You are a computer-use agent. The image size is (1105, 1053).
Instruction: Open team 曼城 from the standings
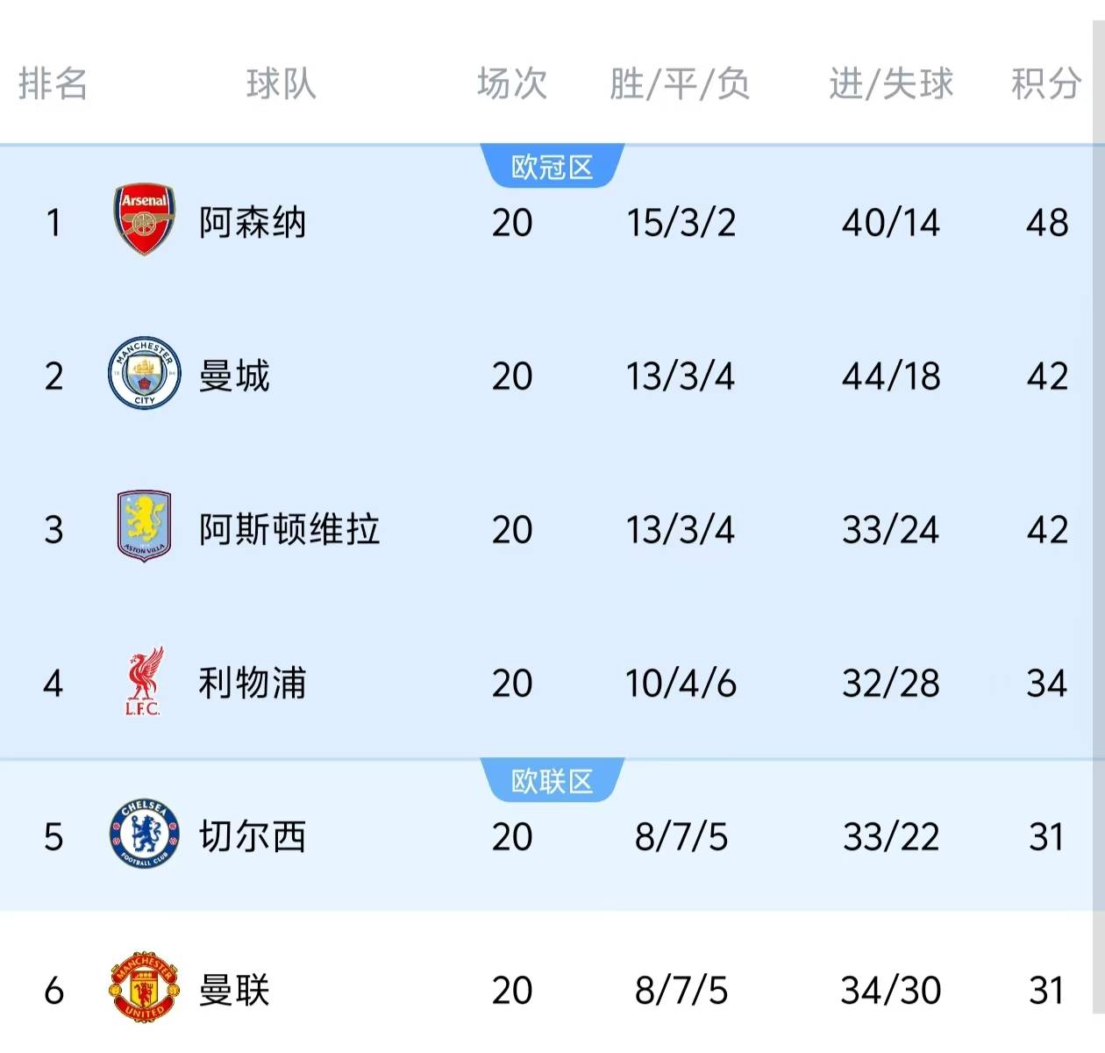(x=234, y=376)
